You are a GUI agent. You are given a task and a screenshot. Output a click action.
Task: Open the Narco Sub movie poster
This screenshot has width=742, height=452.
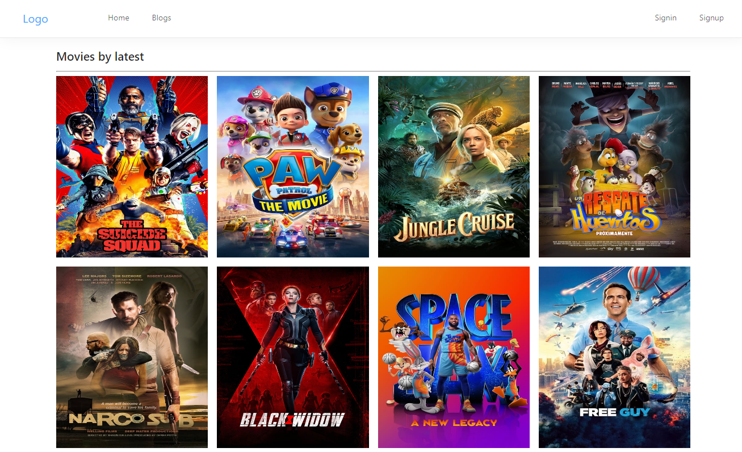pos(132,357)
